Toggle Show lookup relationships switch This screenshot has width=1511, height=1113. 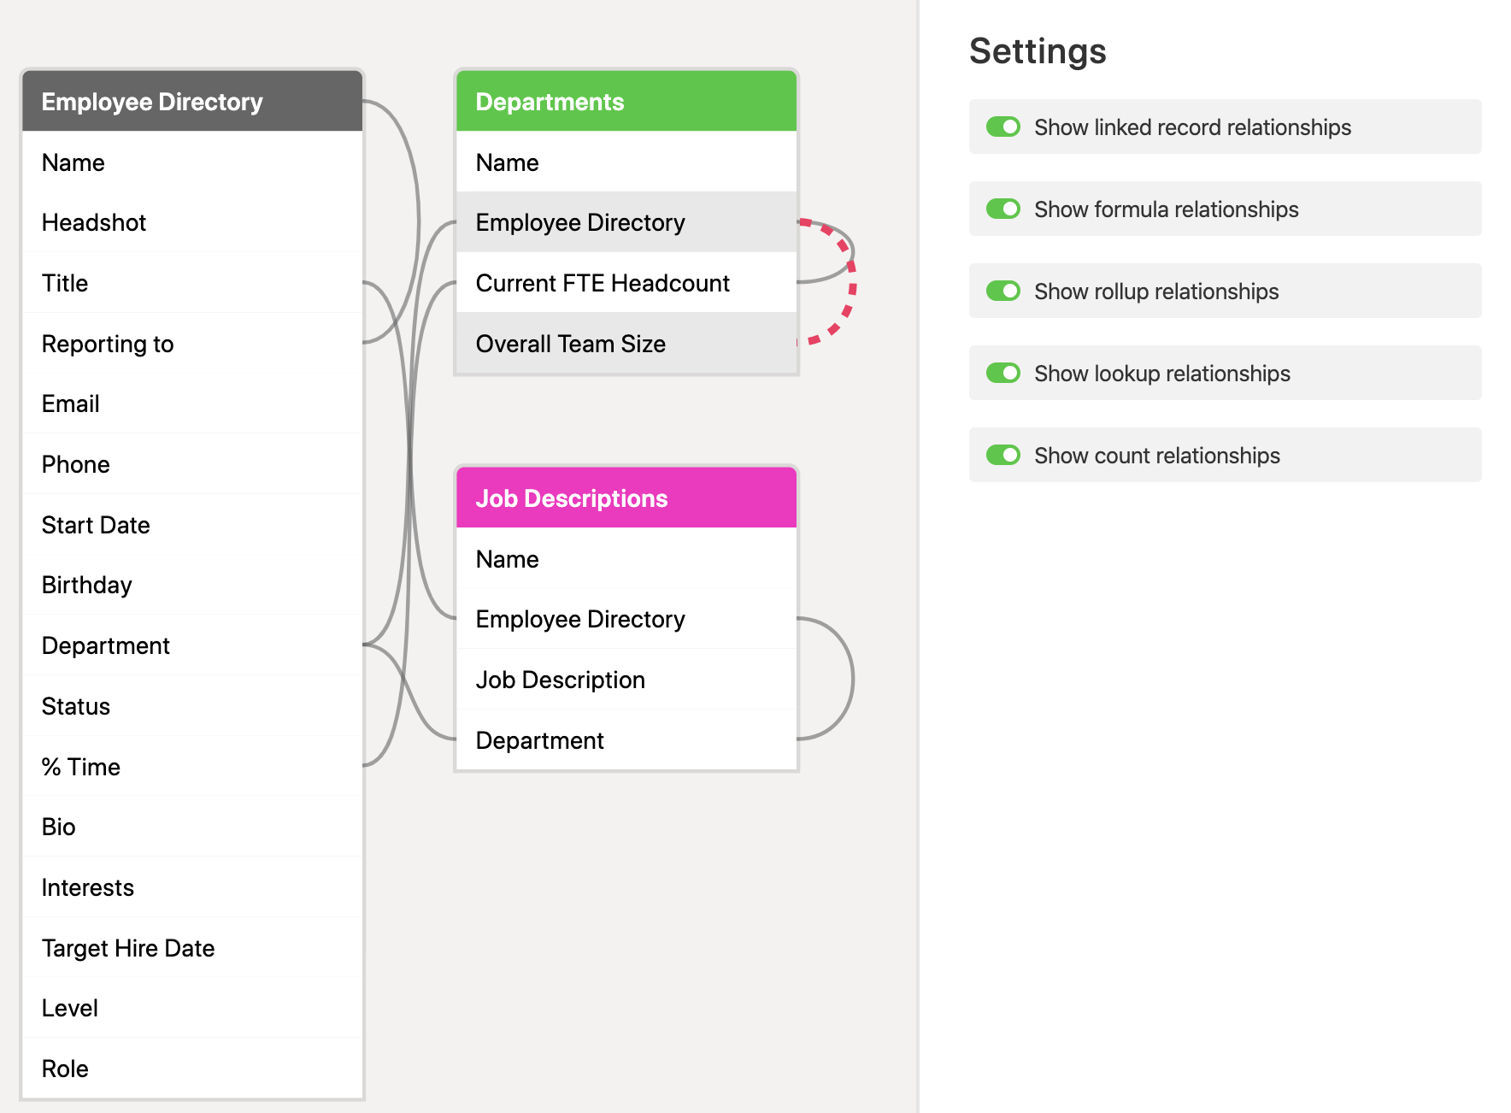[1003, 374]
